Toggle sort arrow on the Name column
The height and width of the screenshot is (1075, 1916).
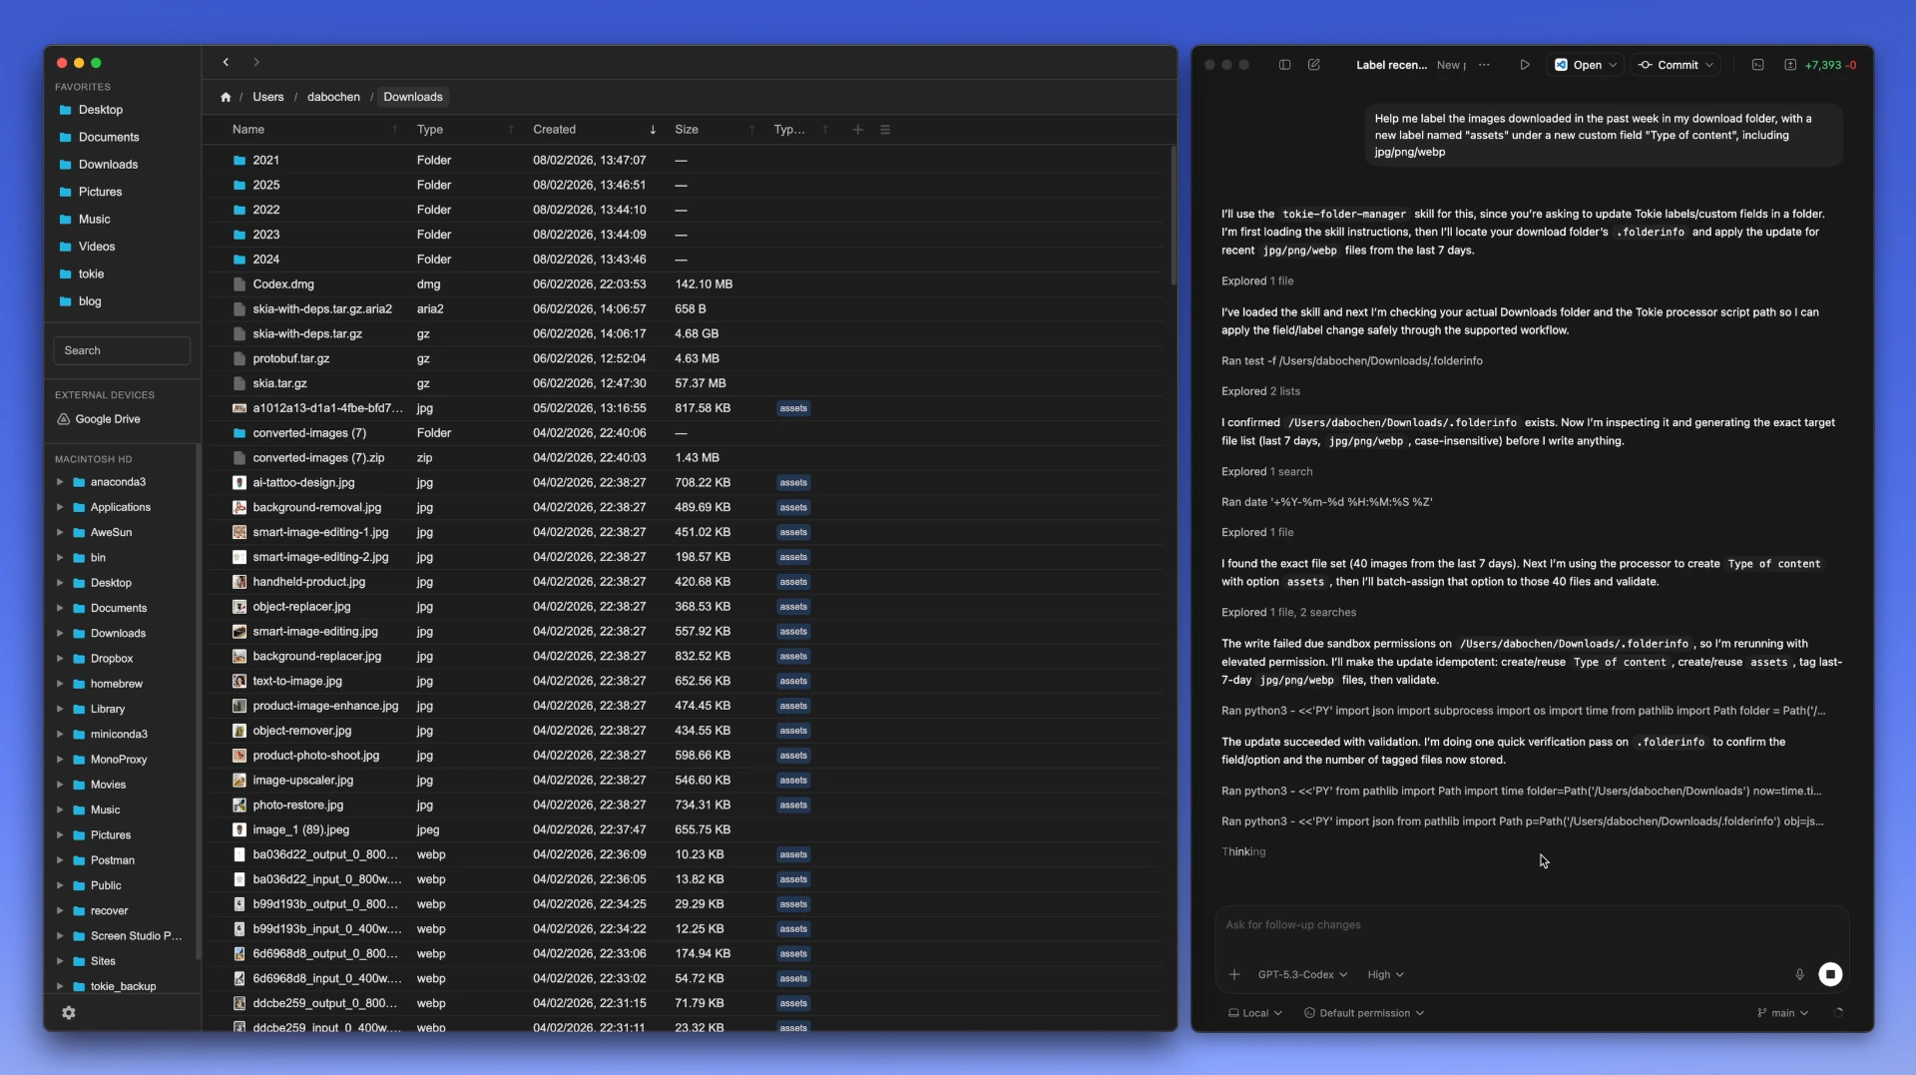point(395,130)
